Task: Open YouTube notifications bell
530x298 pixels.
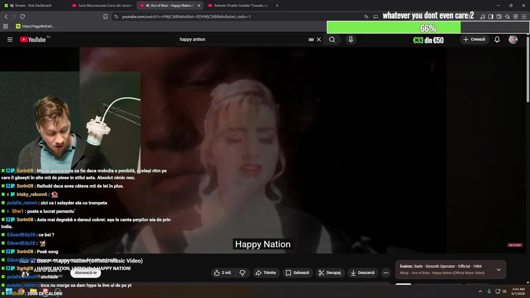Action: coord(497,39)
